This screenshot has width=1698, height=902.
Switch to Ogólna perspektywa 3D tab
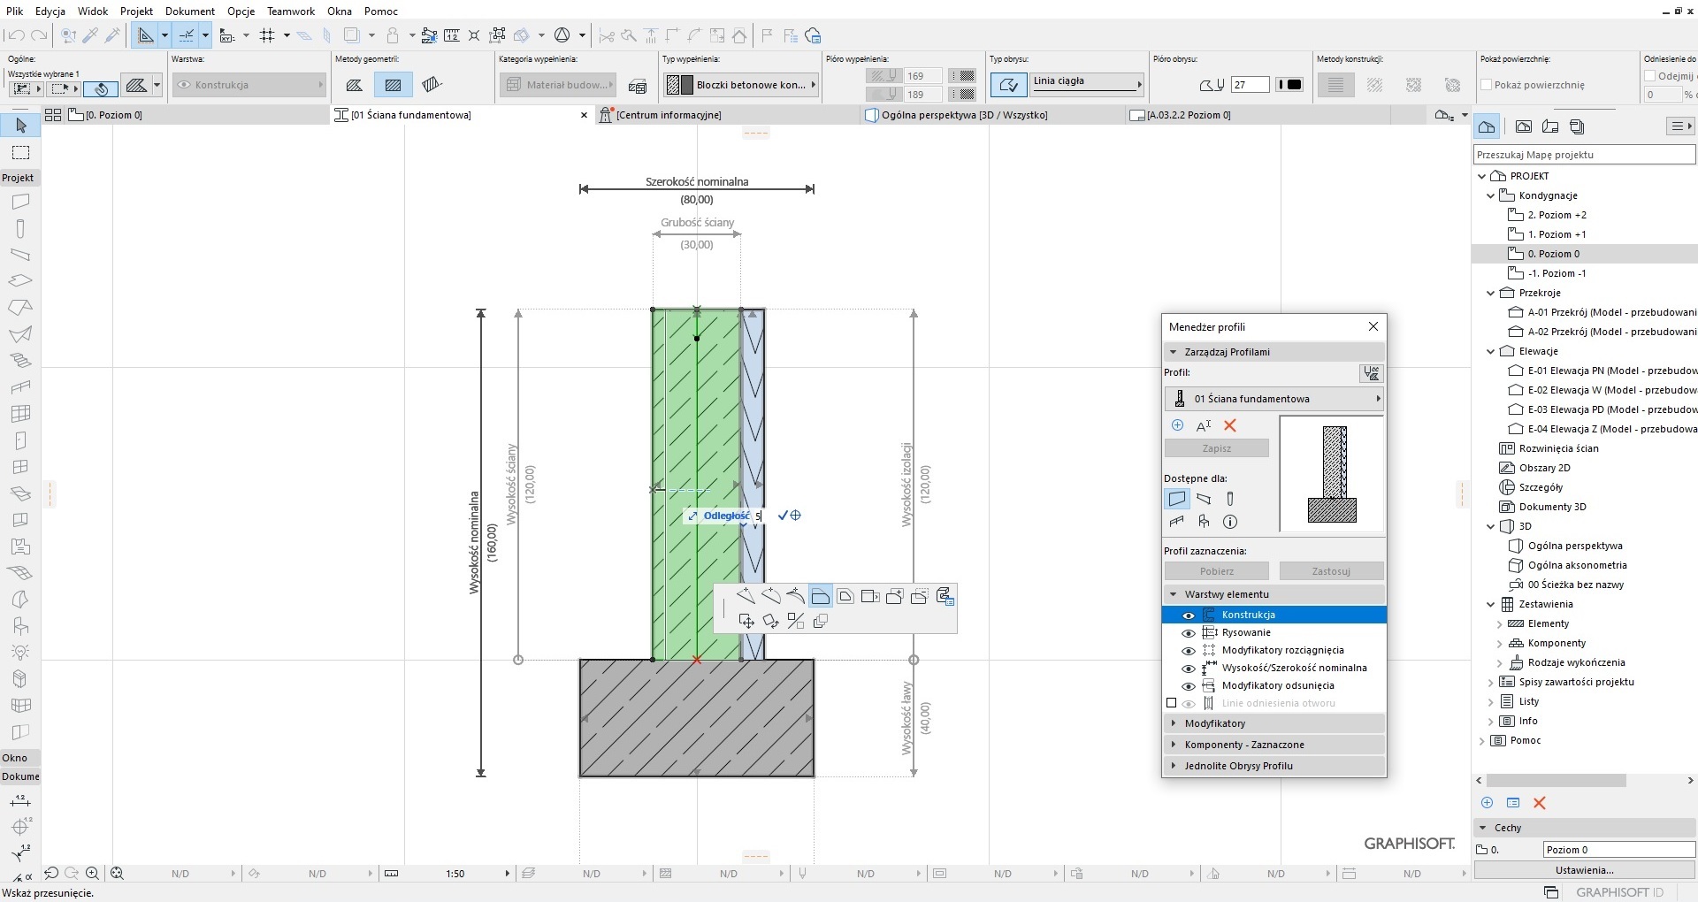990,115
